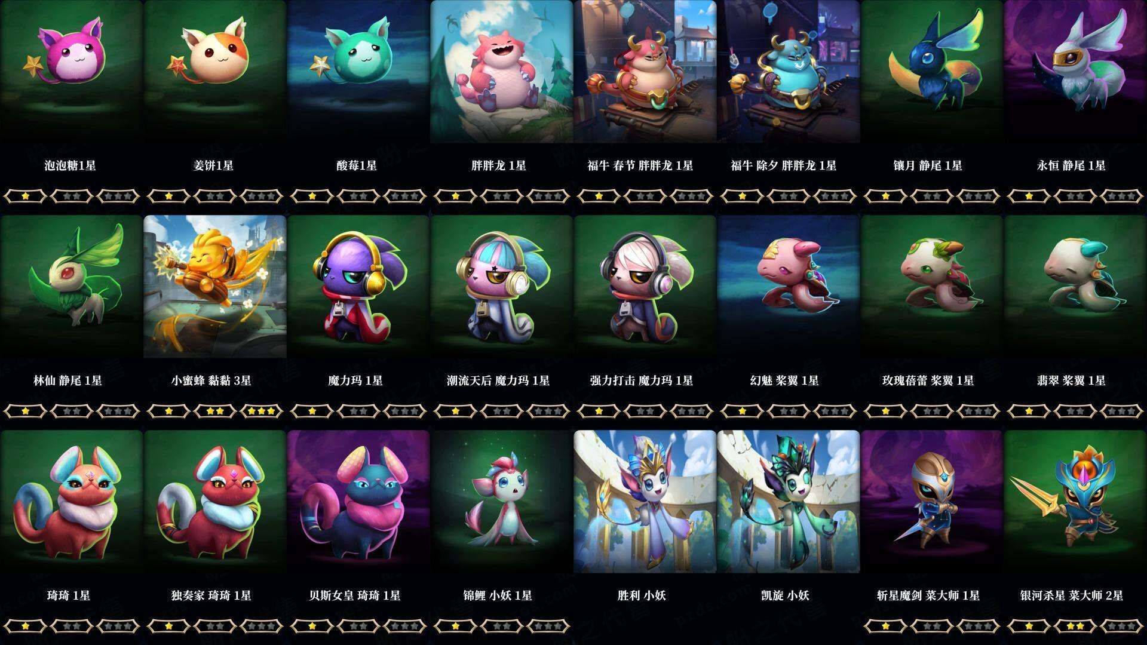Set 酸莓 to three-star tier
The width and height of the screenshot is (1147, 645).
[404, 196]
